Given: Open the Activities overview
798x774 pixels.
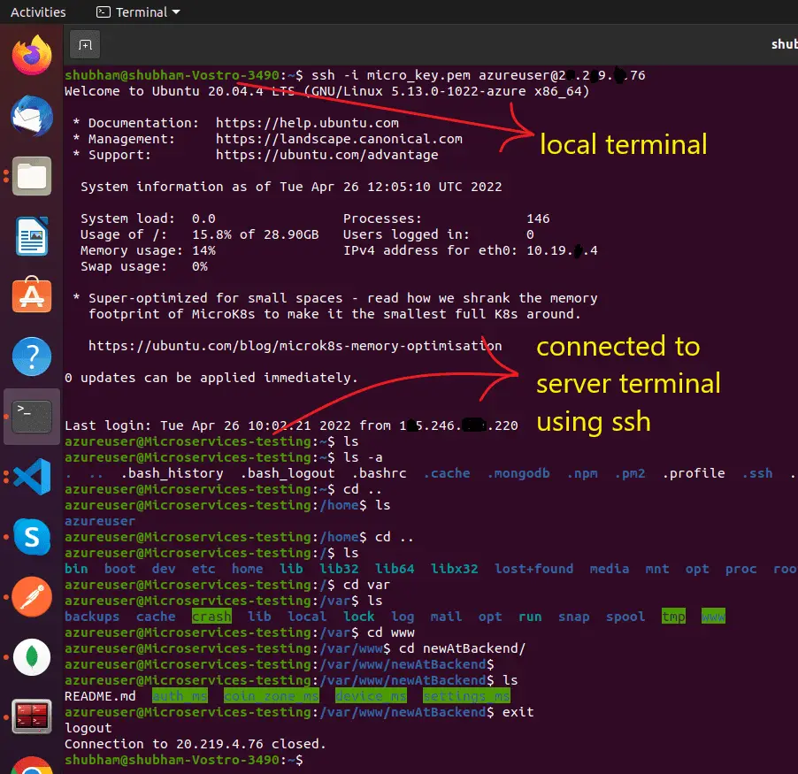Looking at the screenshot, I should point(38,12).
